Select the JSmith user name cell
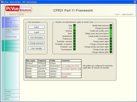137x102 pixels. (x=32, y=74)
